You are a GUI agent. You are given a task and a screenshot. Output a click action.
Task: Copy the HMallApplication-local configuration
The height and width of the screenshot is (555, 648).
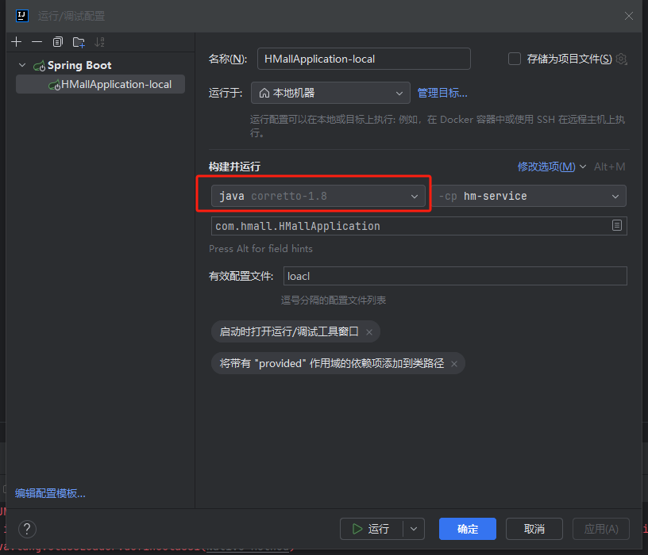(58, 41)
